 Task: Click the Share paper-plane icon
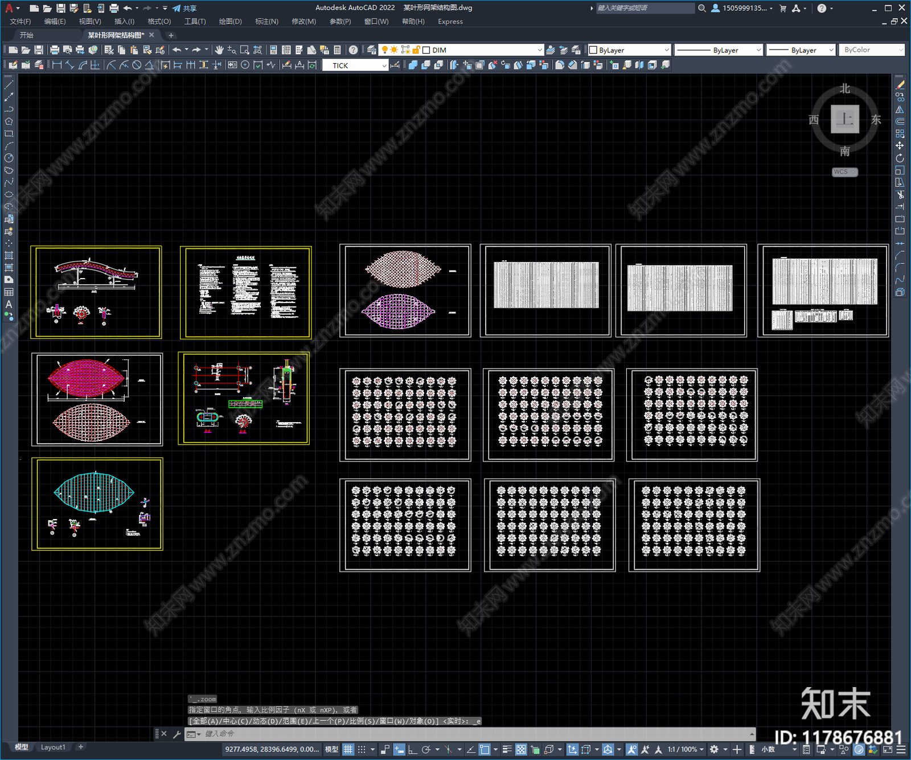177,8
